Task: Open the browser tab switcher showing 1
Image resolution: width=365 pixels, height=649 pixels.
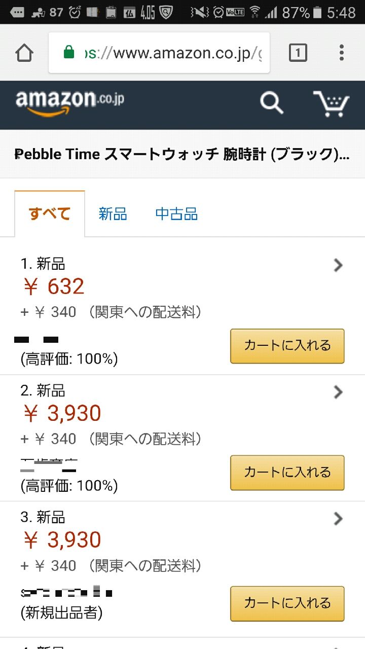Action: pos(298,53)
